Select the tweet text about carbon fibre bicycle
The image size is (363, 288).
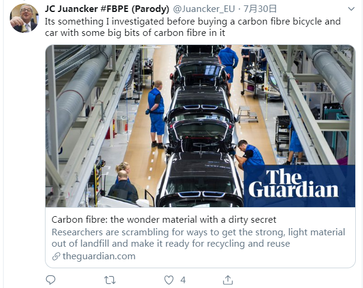pos(193,27)
